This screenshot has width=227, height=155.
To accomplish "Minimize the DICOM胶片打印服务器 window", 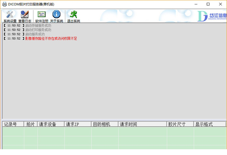I will [x=196, y=4].
